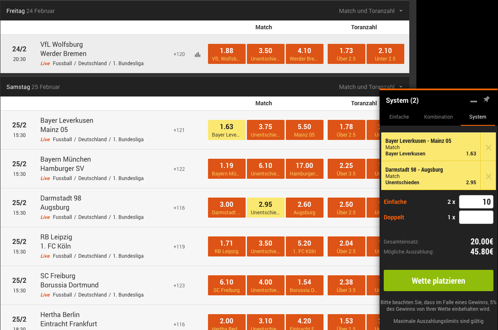Image resolution: width=498 pixels, height=330 pixels.
Task: Pick Borussia Dortmund at 1.54
Action: 304,285
